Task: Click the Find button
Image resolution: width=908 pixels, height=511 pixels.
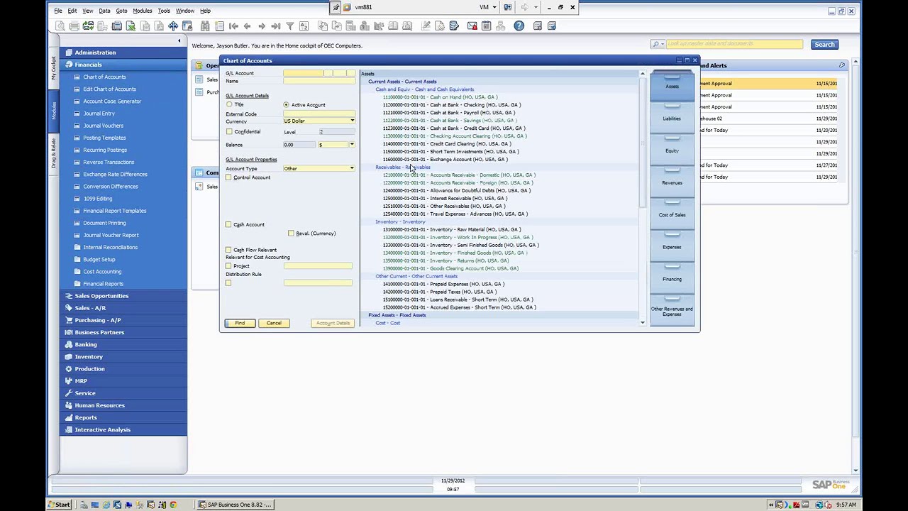Action: coord(240,324)
